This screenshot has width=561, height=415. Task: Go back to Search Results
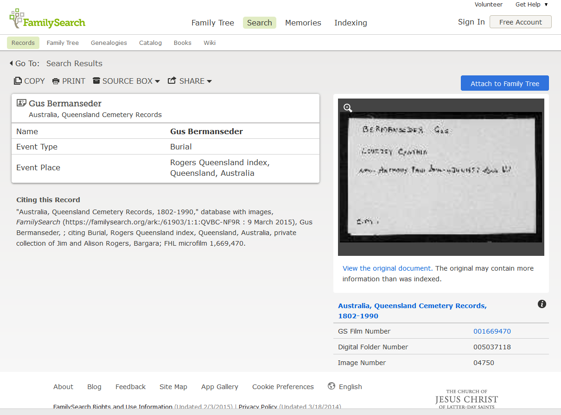pyautogui.click(x=74, y=63)
